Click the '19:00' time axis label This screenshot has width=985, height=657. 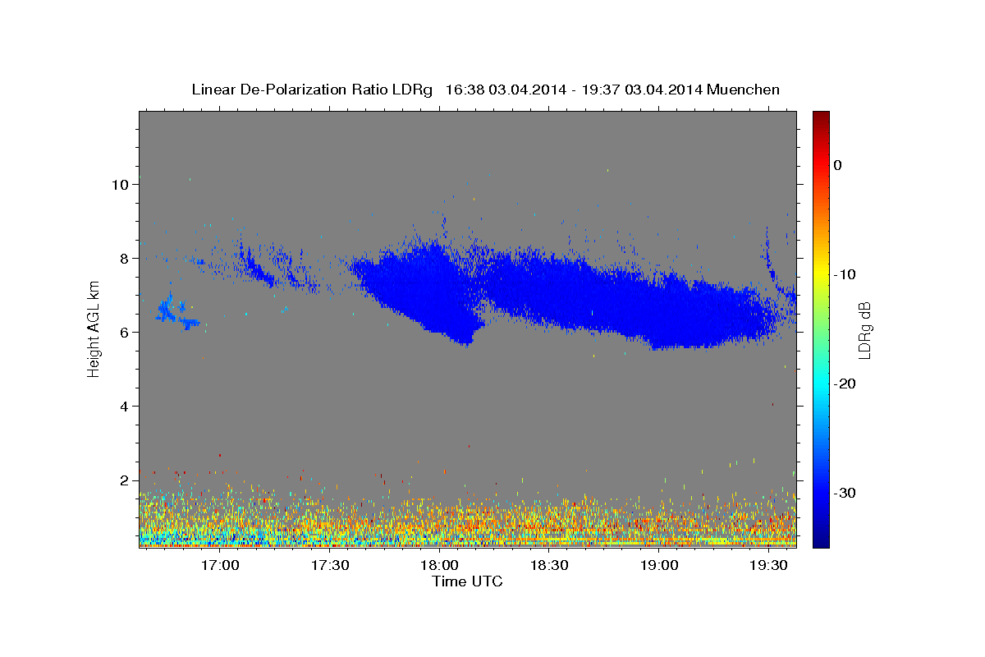pos(658,566)
